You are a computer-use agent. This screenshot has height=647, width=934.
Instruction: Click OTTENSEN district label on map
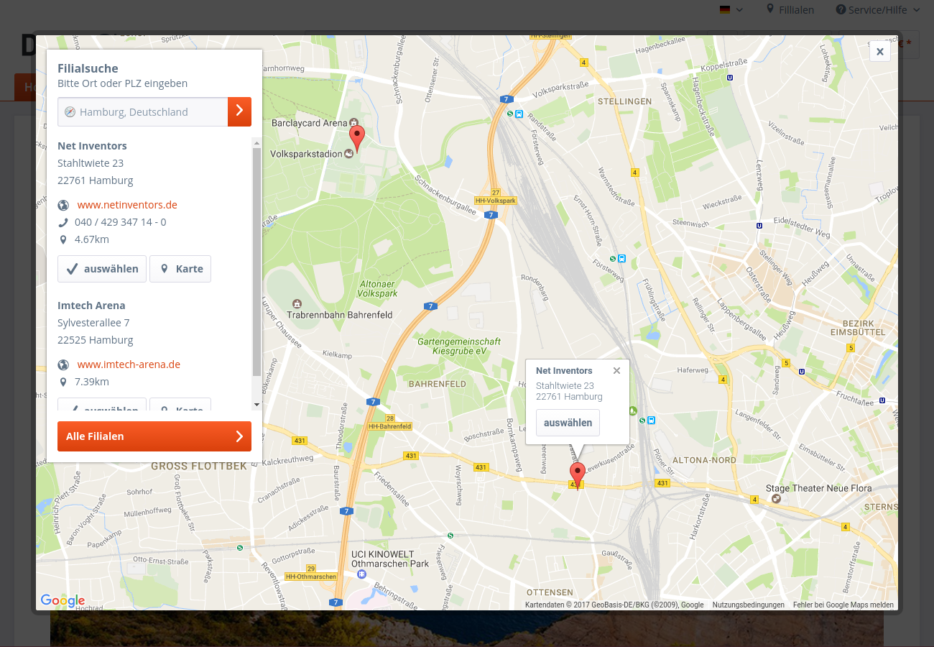(550, 592)
